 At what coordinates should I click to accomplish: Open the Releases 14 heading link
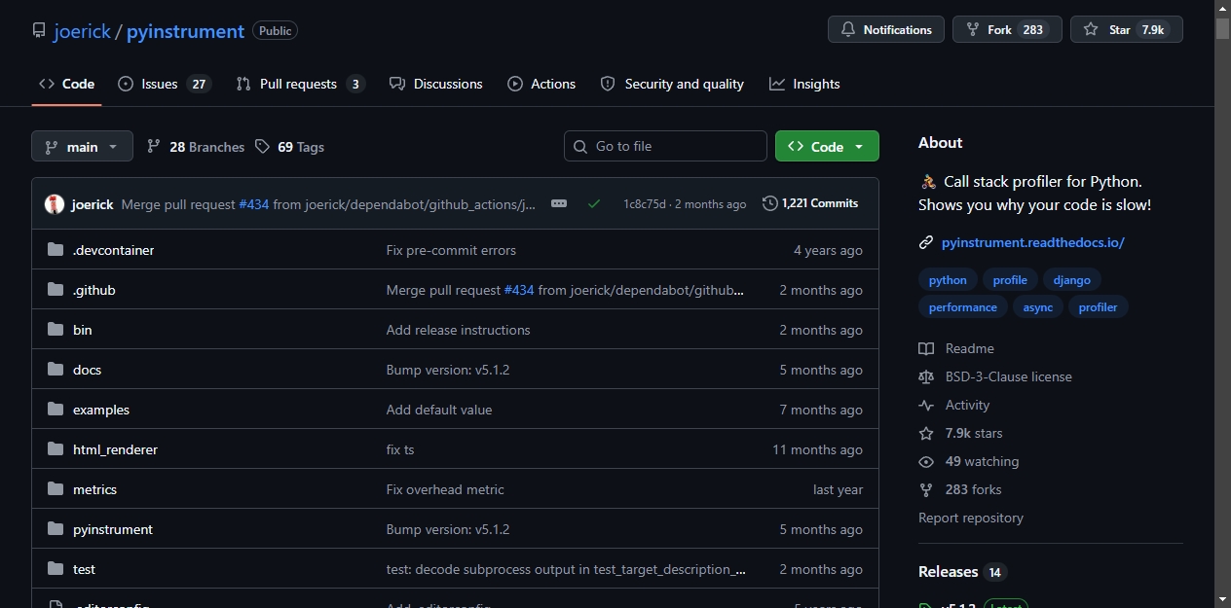(962, 572)
